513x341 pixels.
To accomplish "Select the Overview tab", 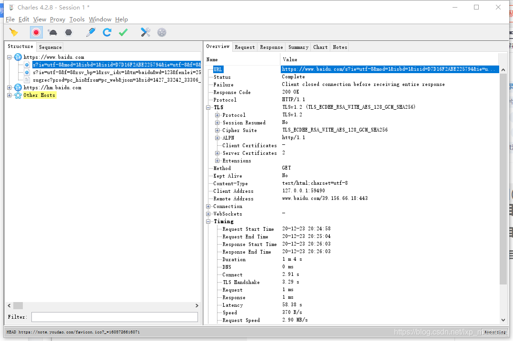I will (x=218, y=47).
